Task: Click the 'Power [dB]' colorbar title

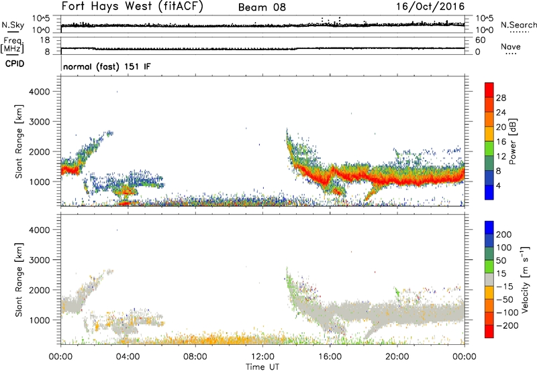Action: (512, 141)
